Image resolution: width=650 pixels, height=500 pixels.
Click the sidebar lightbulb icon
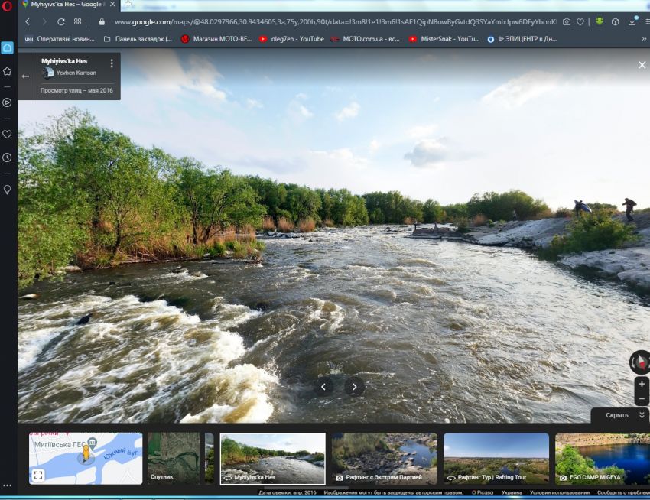tap(7, 190)
